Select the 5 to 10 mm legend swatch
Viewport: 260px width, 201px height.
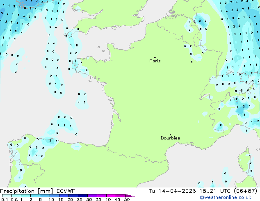pyautogui.click(x=45, y=196)
